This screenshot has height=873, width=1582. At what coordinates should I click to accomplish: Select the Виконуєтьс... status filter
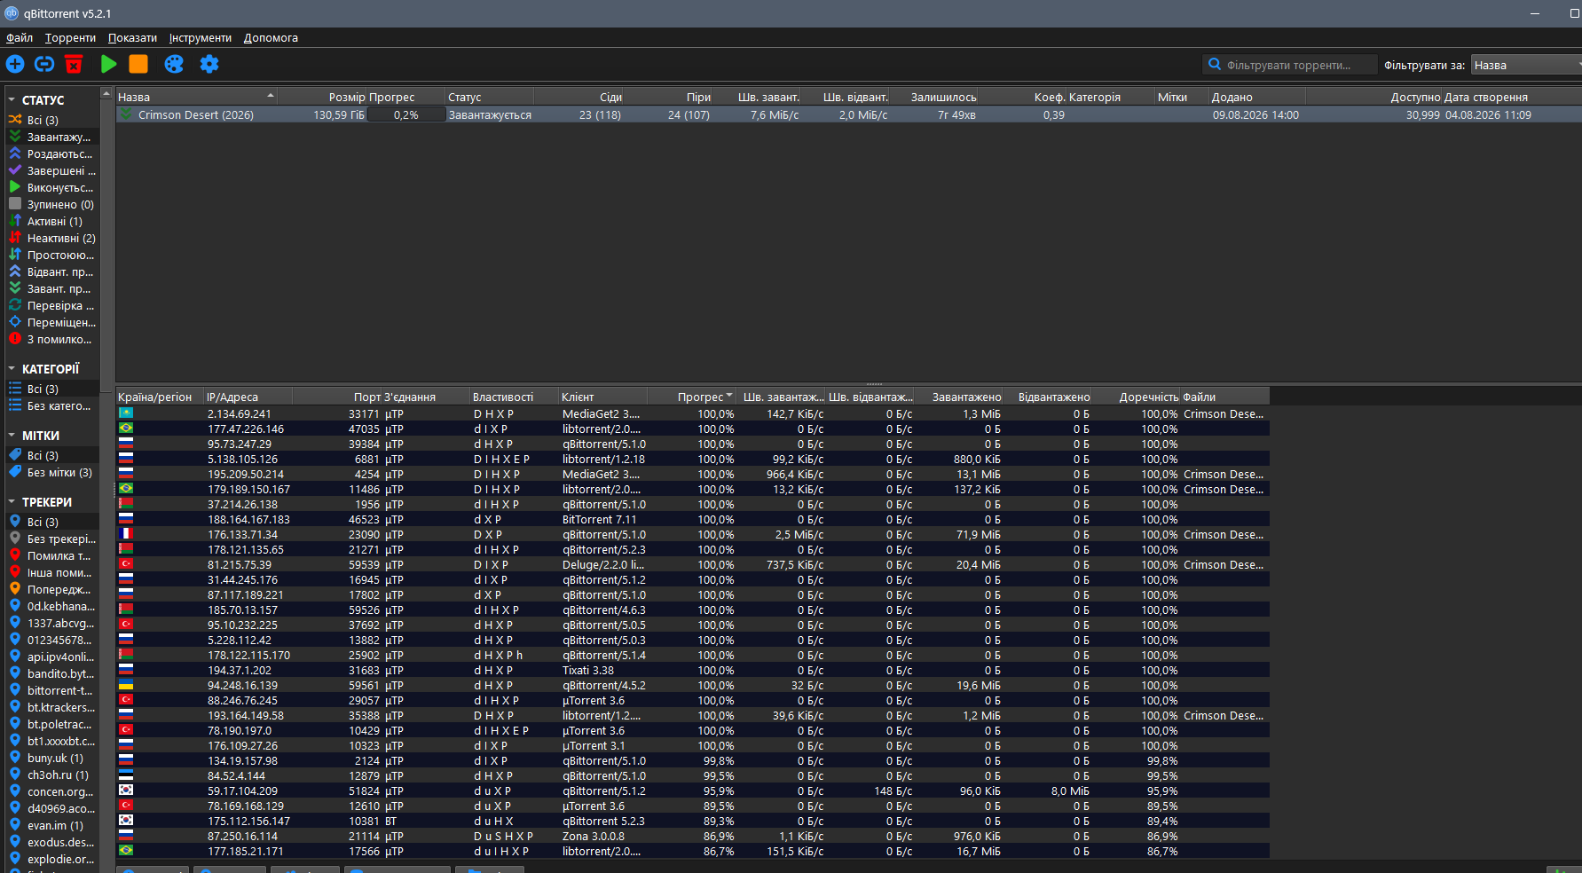[x=51, y=187]
